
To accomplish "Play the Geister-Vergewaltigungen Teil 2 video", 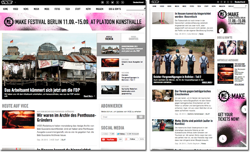I will (x=183, y=56).
